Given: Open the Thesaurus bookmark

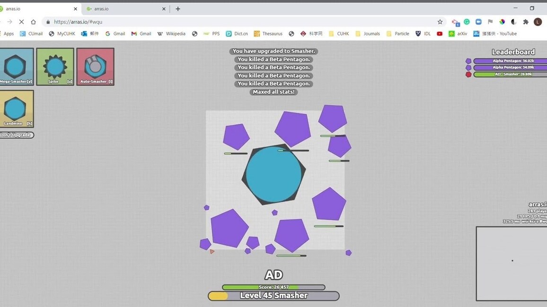Looking at the screenshot, I should pyautogui.click(x=268, y=34).
